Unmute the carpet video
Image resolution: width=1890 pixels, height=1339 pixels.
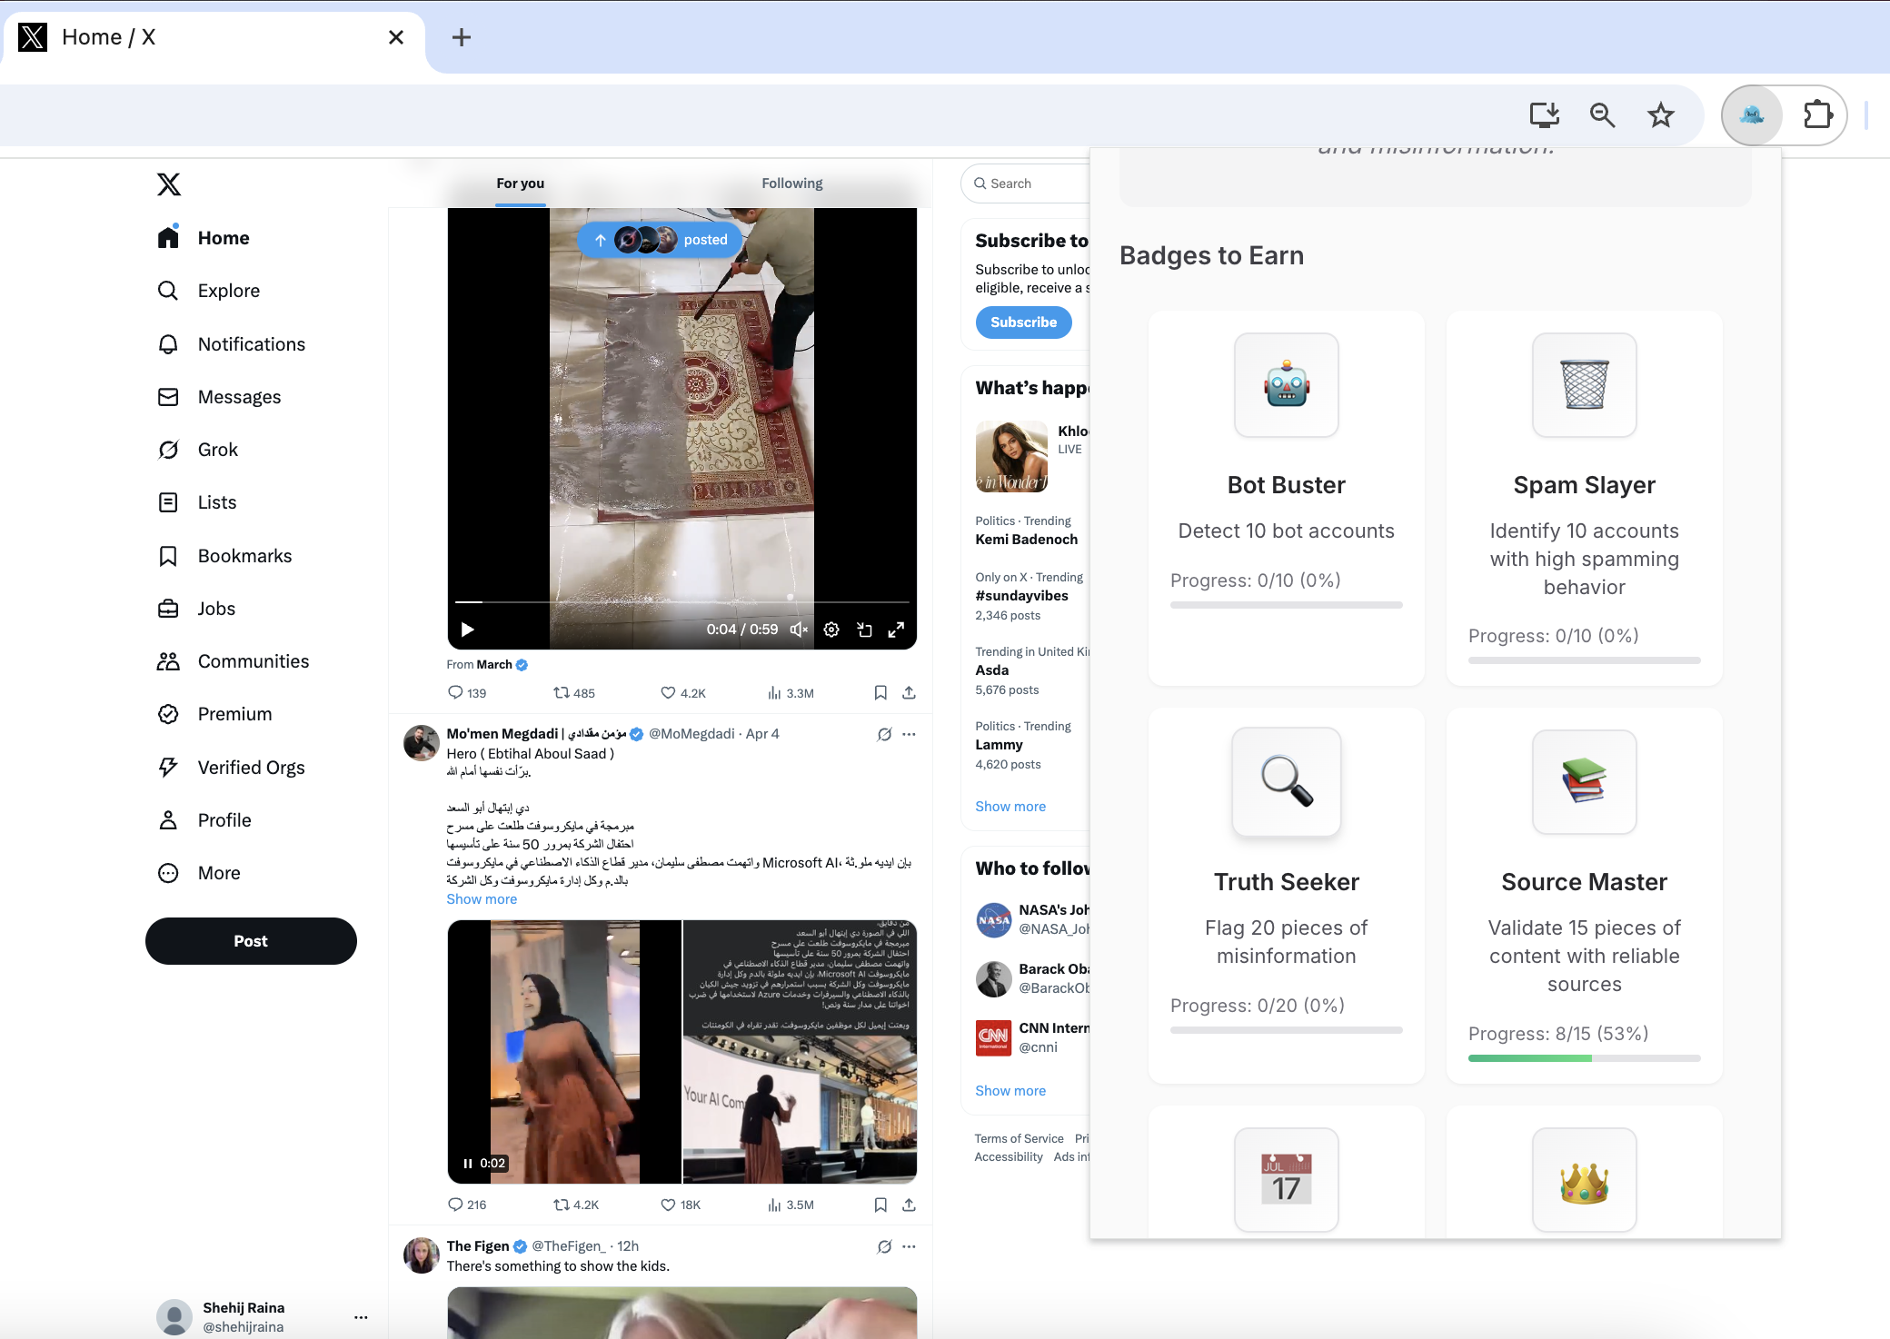[799, 630]
